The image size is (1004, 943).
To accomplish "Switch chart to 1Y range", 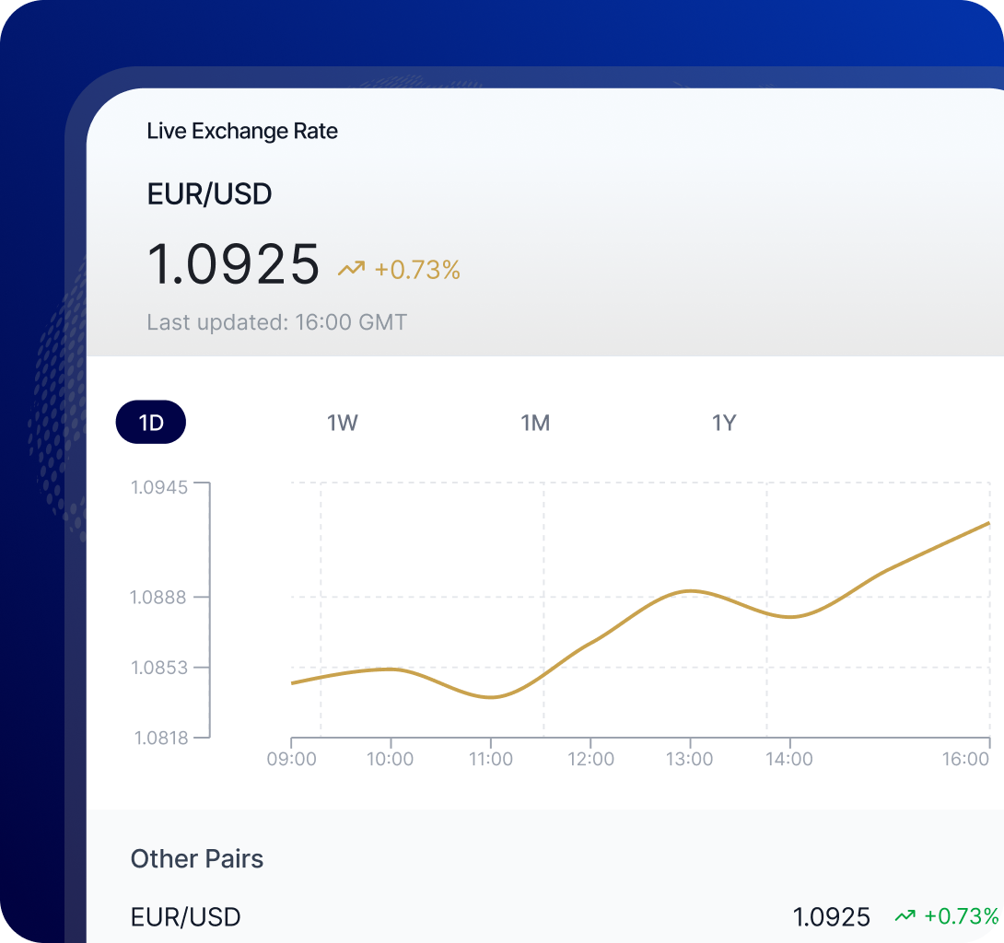I will point(724,423).
